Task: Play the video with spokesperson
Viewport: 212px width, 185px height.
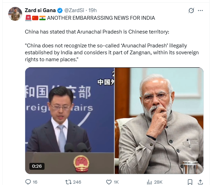Action: 70,121
